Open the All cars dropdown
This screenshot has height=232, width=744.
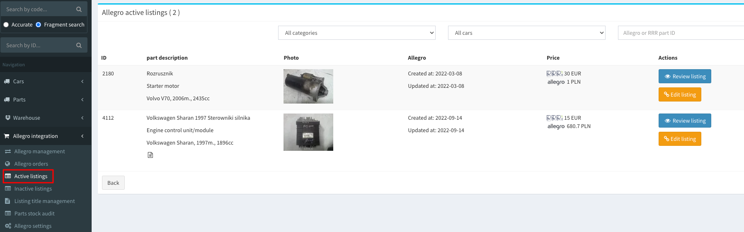(526, 33)
